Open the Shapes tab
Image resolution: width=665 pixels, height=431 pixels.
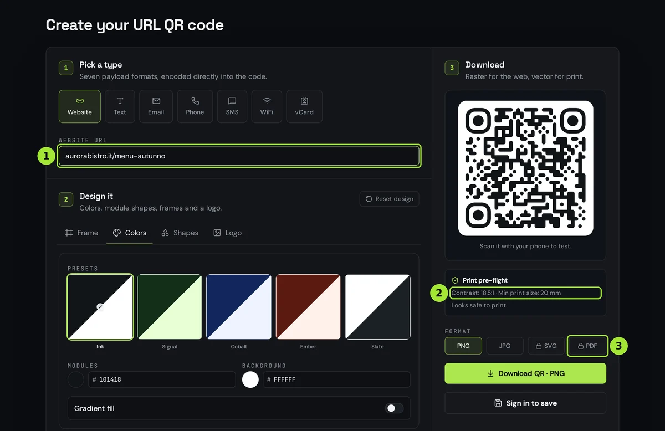pyautogui.click(x=180, y=233)
